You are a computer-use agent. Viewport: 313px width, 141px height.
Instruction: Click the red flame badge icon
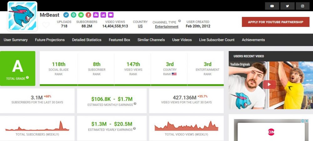click(x=89, y=15)
